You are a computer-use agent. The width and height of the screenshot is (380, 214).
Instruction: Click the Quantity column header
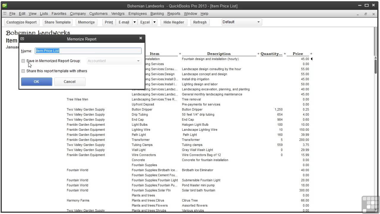[271, 54]
